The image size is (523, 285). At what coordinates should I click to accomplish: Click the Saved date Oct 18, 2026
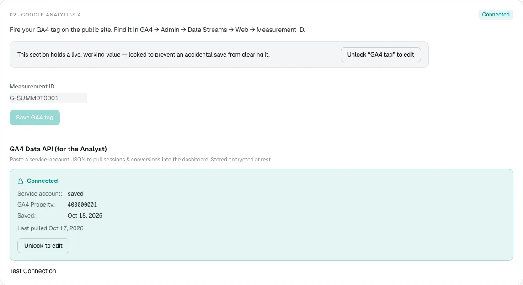coord(85,216)
